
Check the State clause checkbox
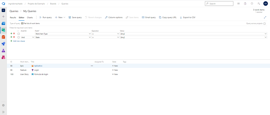tap(19, 37)
